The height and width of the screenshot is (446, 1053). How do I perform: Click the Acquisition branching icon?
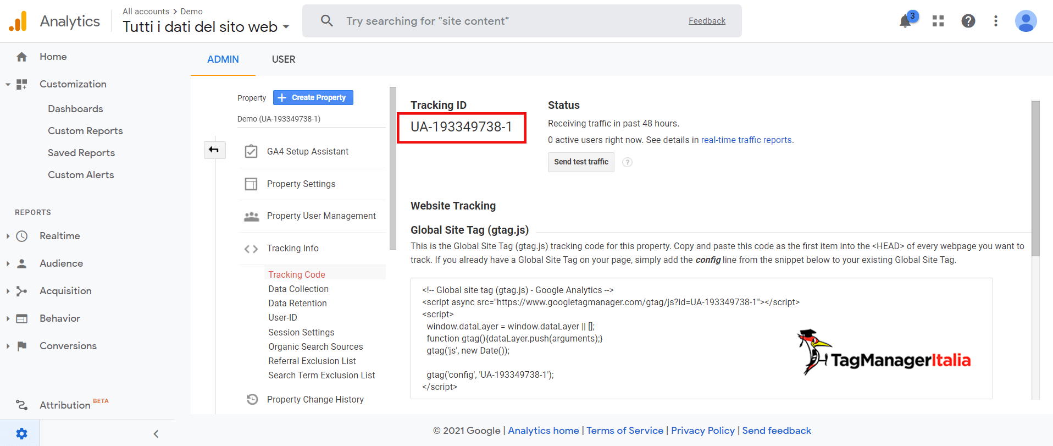[22, 291]
